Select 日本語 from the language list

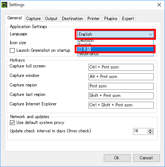pyautogui.click(x=115, y=49)
